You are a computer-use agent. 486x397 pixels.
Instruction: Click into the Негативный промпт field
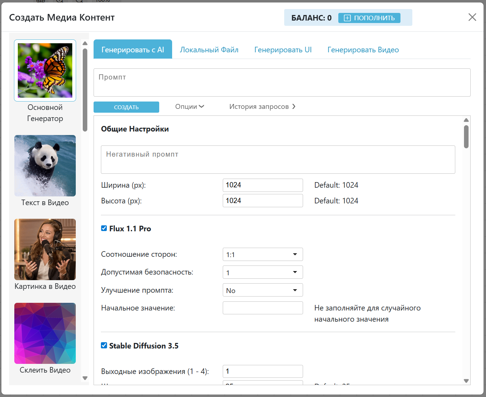coord(278,159)
